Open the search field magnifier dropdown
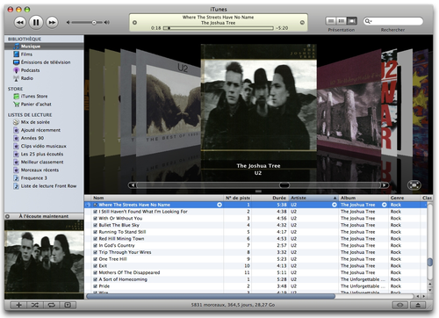 point(368,21)
